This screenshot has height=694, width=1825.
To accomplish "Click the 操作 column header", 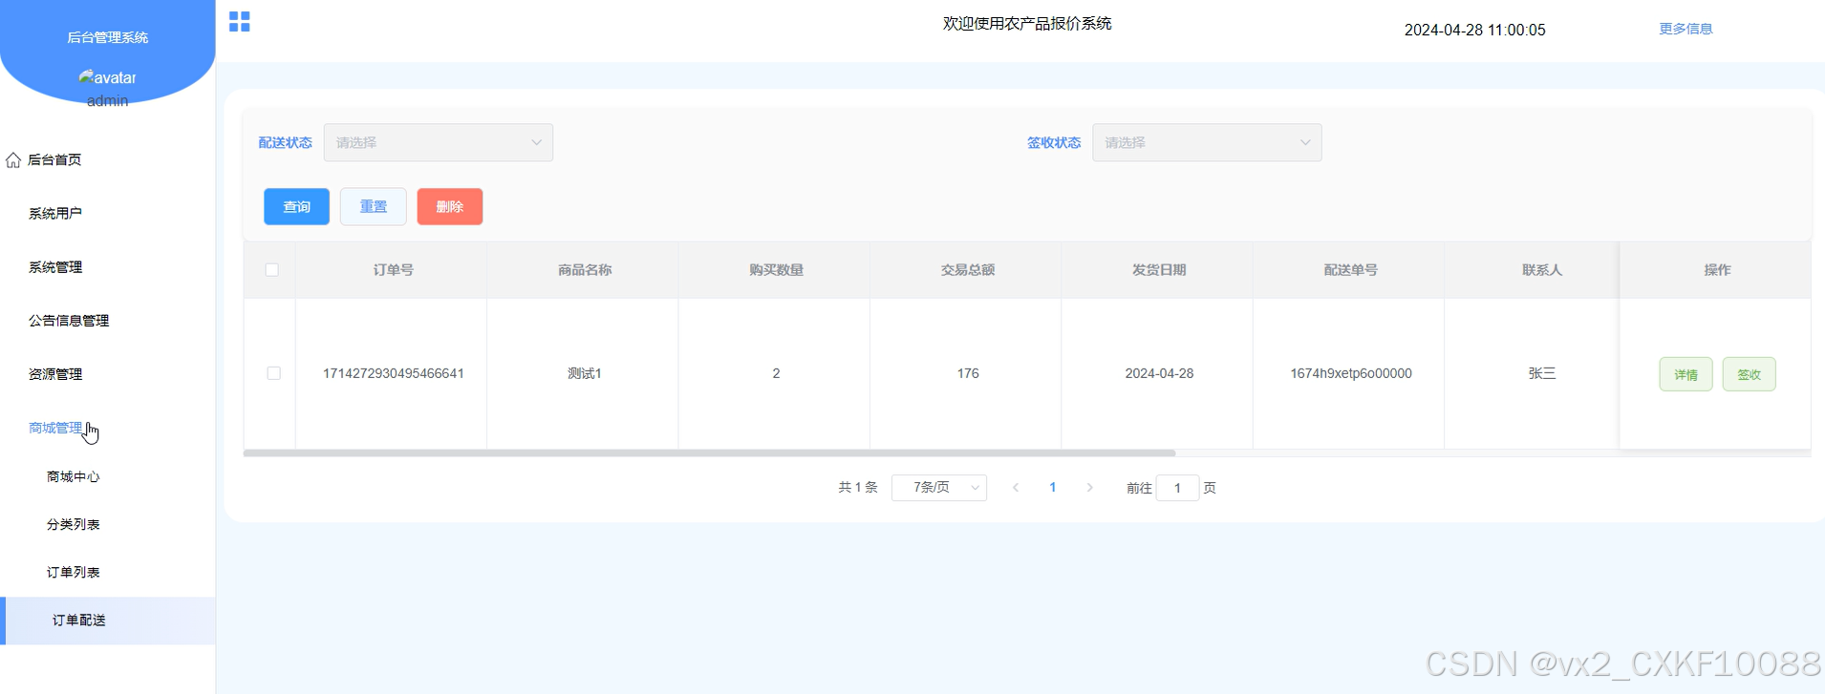I will (1717, 270).
